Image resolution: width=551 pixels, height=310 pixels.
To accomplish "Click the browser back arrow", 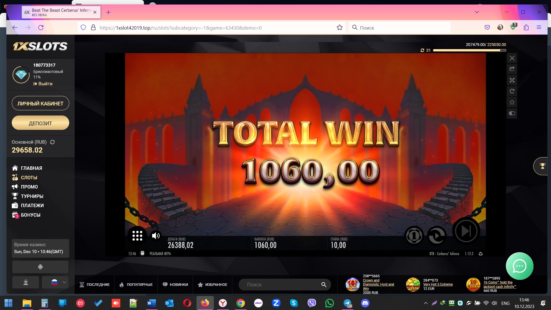I will [15, 28].
